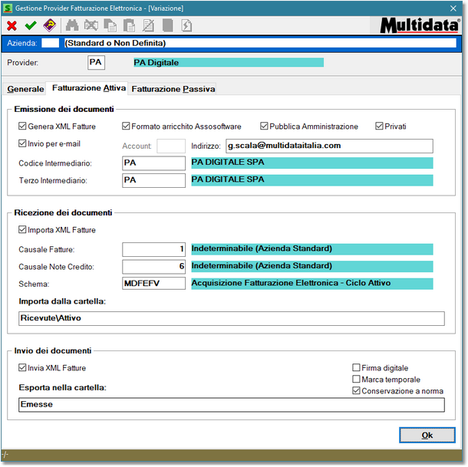Click the Indirizzo email field
Screen dimensions: 468x467
(329, 146)
